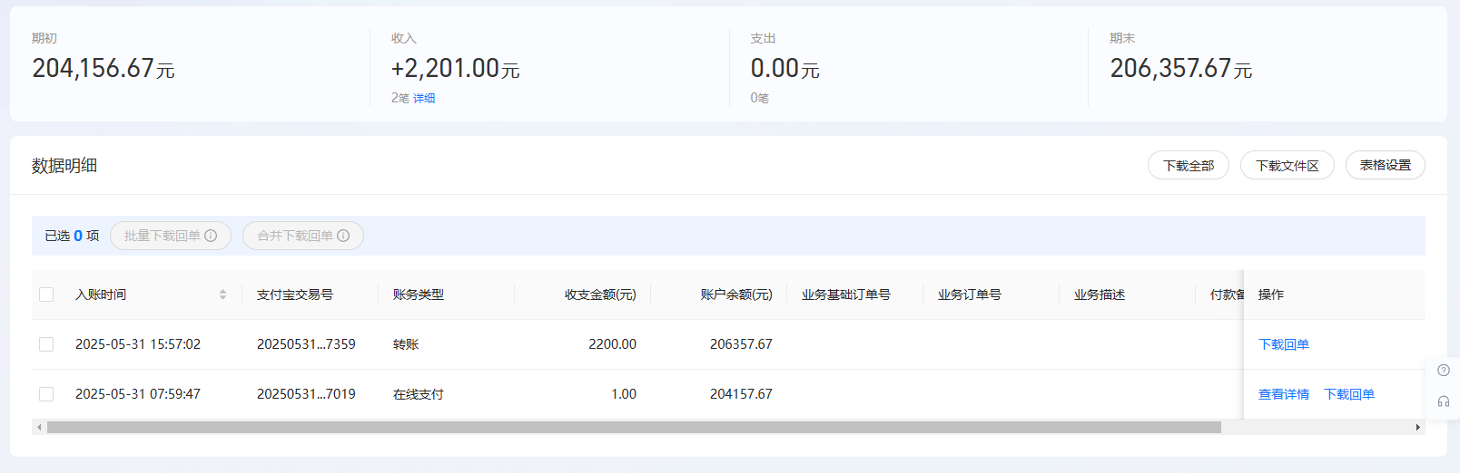Open 表格设置 table settings
Viewport: 1460px width, 473px height.
[1386, 166]
